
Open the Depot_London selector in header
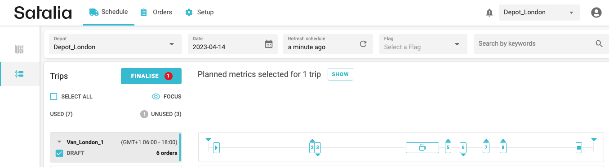pos(539,13)
